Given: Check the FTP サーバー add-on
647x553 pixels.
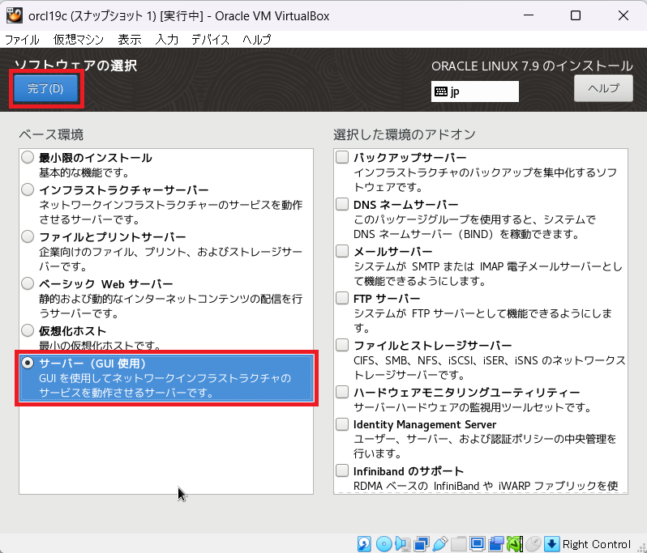Looking at the screenshot, I should point(343,299).
